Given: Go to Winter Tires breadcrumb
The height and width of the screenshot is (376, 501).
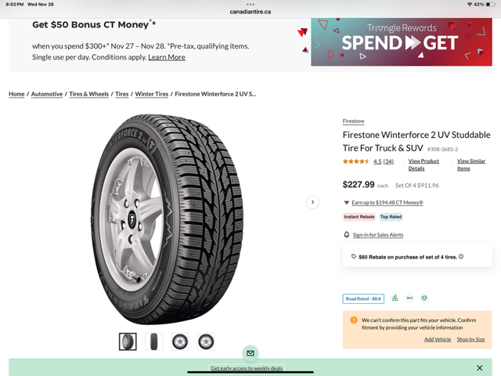Looking at the screenshot, I should [151, 94].
